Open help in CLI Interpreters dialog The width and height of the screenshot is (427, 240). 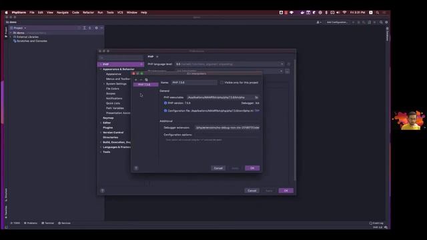(x=136, y=168)
